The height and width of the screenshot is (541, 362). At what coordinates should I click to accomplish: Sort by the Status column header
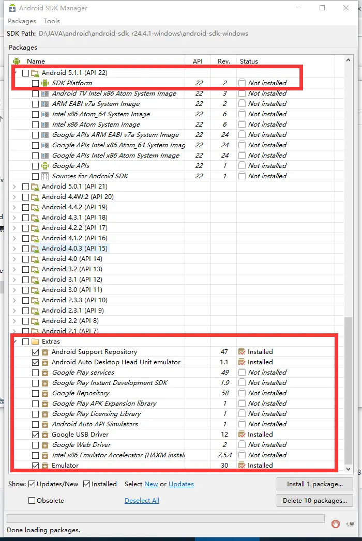click(x=285, y=61)
